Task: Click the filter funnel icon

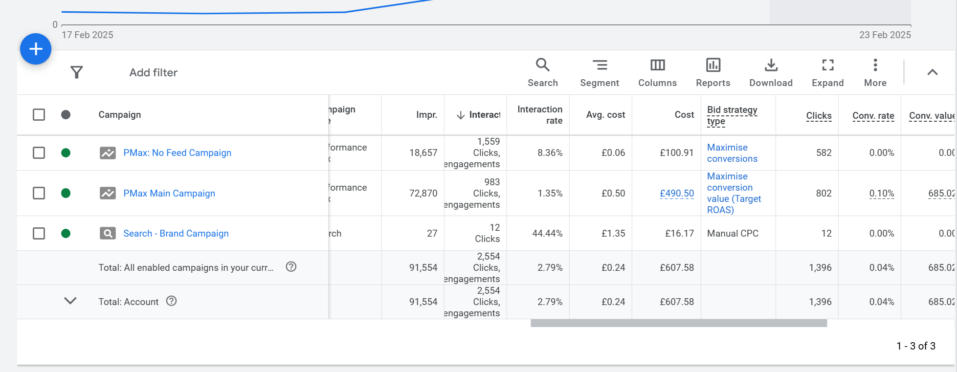Action: (77, 72)
